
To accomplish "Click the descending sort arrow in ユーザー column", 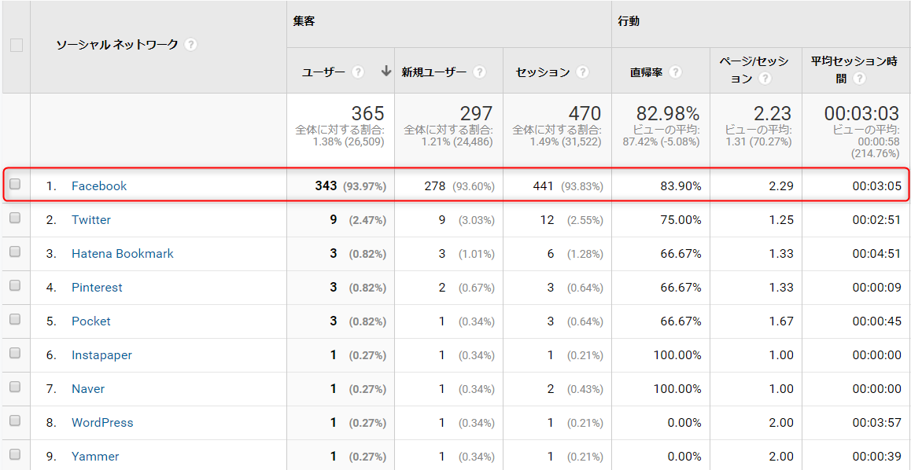I will click(x=385, y=71).
